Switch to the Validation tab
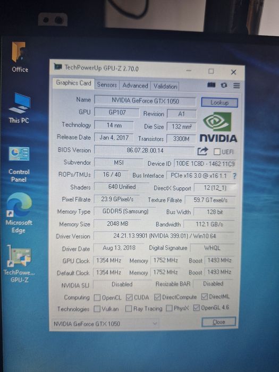This screenshot has width=279, height=372. (x=165, y=86)
